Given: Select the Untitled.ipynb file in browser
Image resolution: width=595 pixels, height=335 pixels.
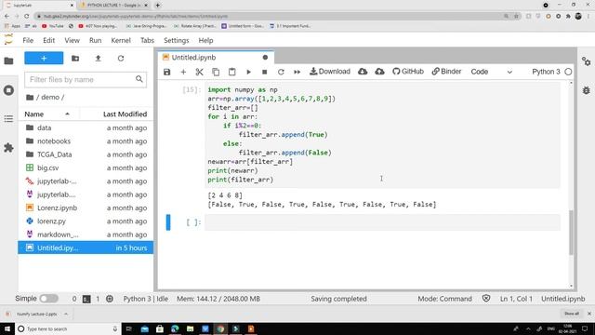Looking at the screenshot, I should tap(86, 248).
